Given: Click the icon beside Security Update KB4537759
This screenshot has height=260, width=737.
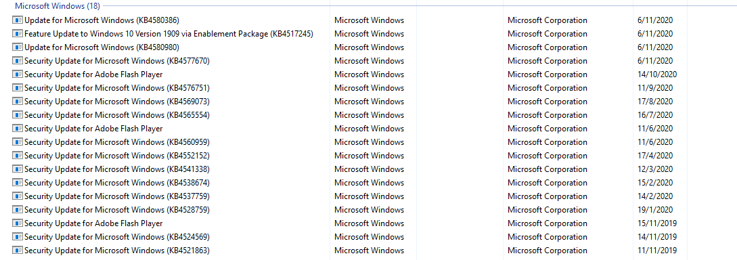Looking at the screenshot, I should tap(18, 196).
